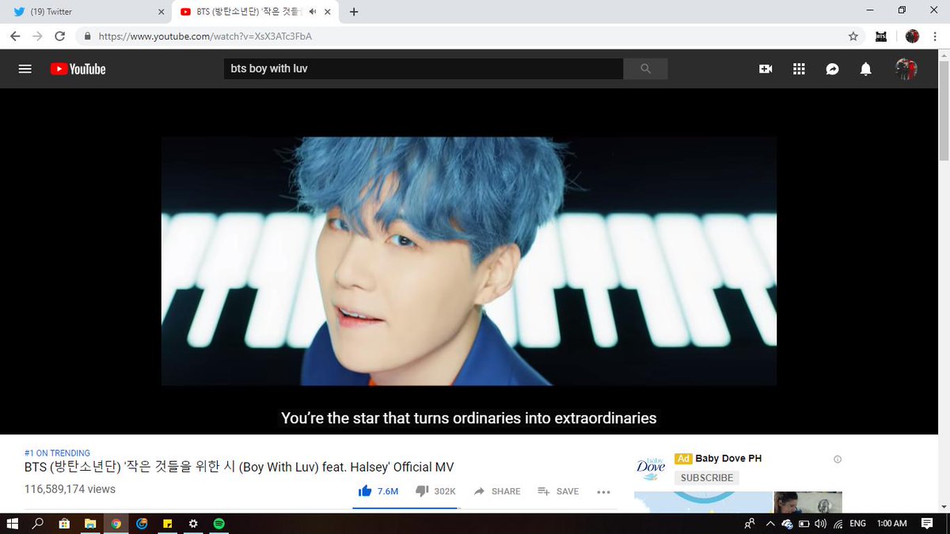This screenshot has width=950, height=534.
Task: Open the 1:00 AM clock flyout
Action: pyautogui.click(x=892, y=524)
